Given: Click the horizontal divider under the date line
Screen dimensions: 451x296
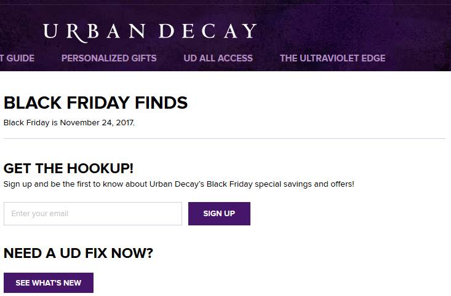Looking at the screenshot, I should tap(224, 139).
